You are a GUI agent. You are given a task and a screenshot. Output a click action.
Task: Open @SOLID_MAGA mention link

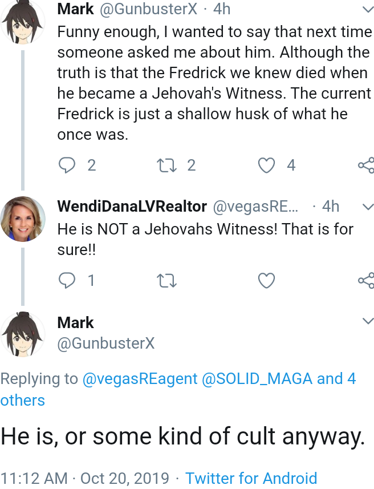[x=257, y=379]
